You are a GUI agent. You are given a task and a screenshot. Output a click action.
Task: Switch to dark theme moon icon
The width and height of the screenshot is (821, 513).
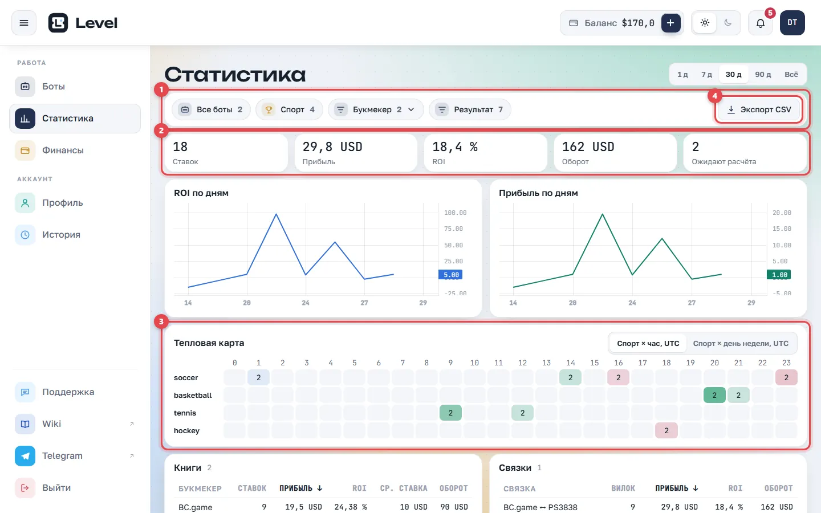(x=728, y=23)
